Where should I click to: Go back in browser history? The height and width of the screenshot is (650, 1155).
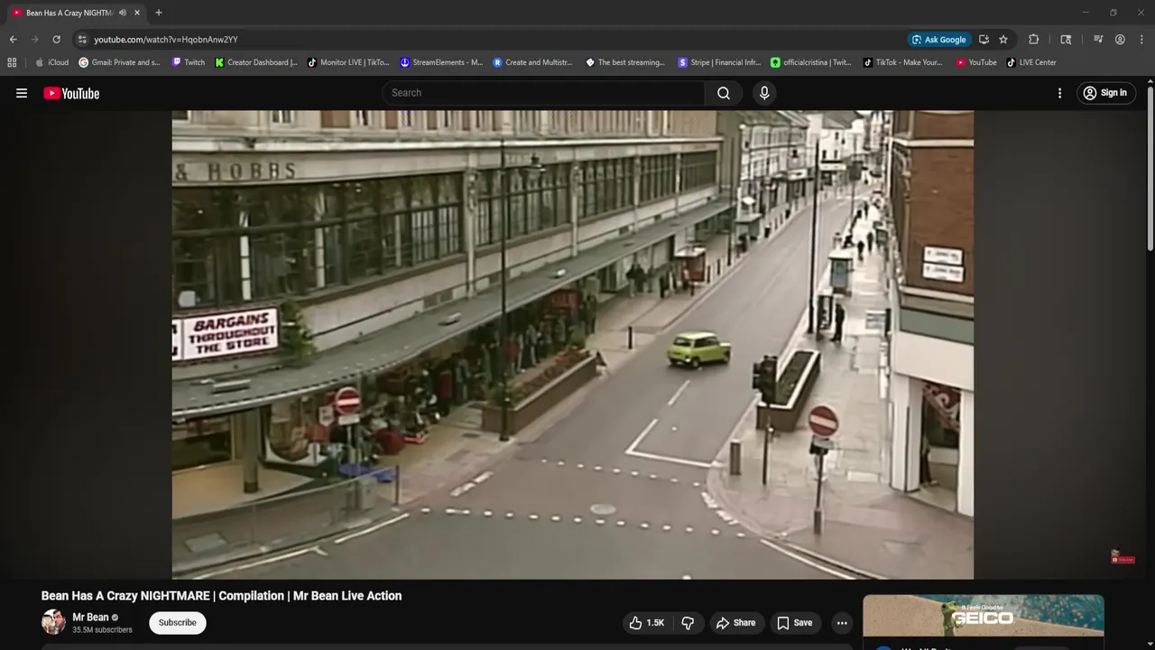point(13,40)
